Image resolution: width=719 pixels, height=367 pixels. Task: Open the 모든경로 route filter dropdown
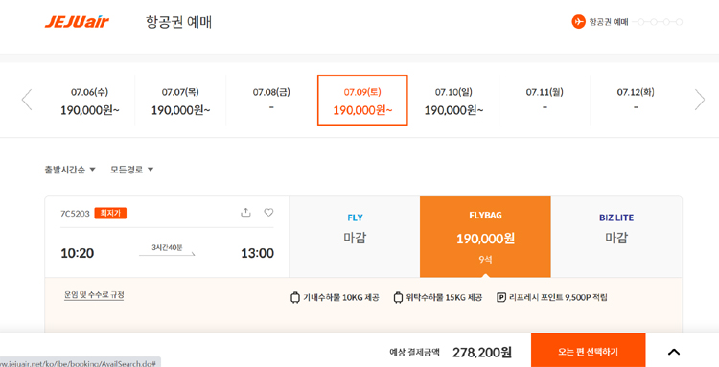[131, 170]
